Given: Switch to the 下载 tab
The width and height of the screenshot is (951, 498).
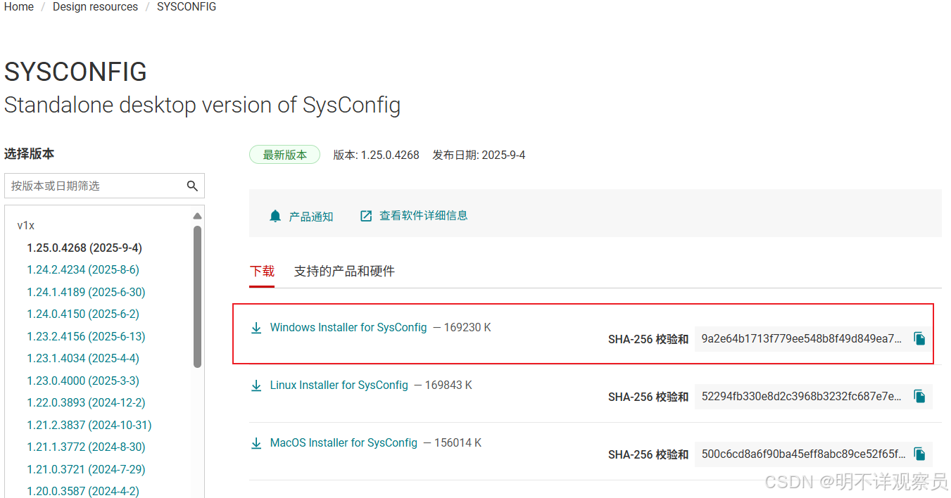Looking at the screenshot, I should click(262, 272).
